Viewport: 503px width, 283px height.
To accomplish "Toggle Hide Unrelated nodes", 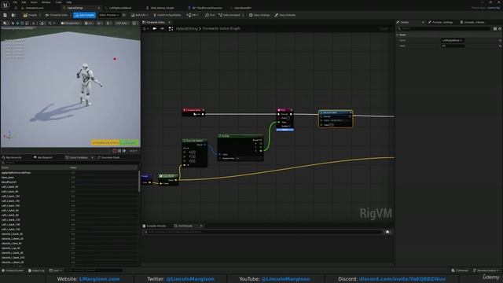I will point(229,15).
